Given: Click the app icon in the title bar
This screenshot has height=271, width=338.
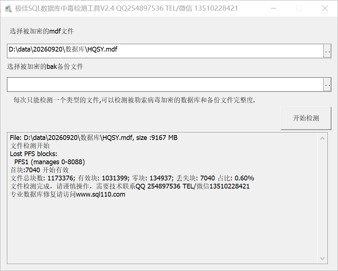Looking at the screenshot, I should (8, 8).
